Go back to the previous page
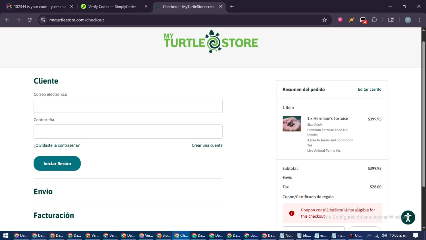This screenshot has height=240, width=426. (7, 20)
